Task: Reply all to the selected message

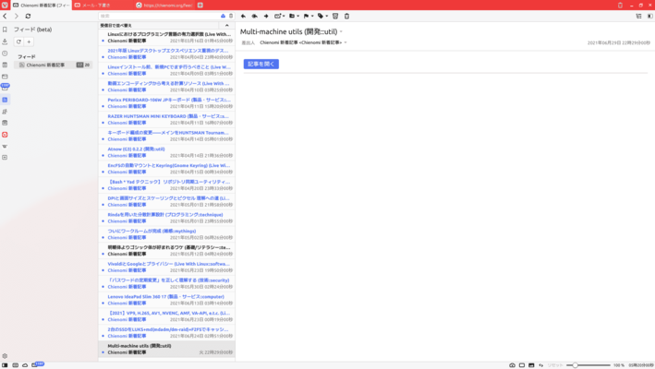Action: [254, 16]
